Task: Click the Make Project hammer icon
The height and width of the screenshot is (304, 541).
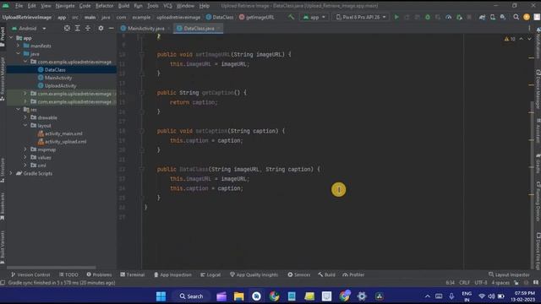Action: pos(291,17)
